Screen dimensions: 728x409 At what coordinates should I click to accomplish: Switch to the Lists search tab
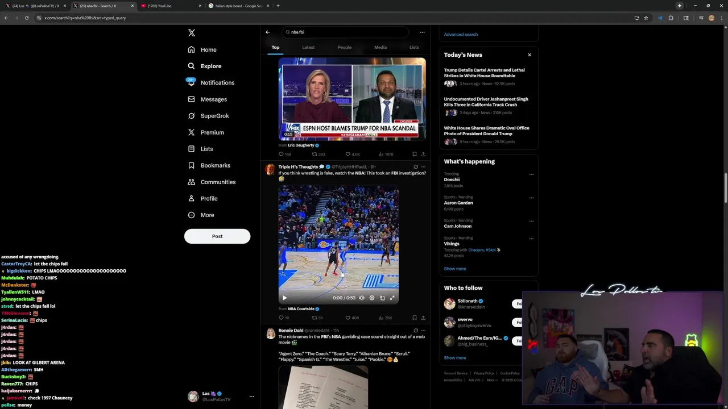(x=414, y=47)
